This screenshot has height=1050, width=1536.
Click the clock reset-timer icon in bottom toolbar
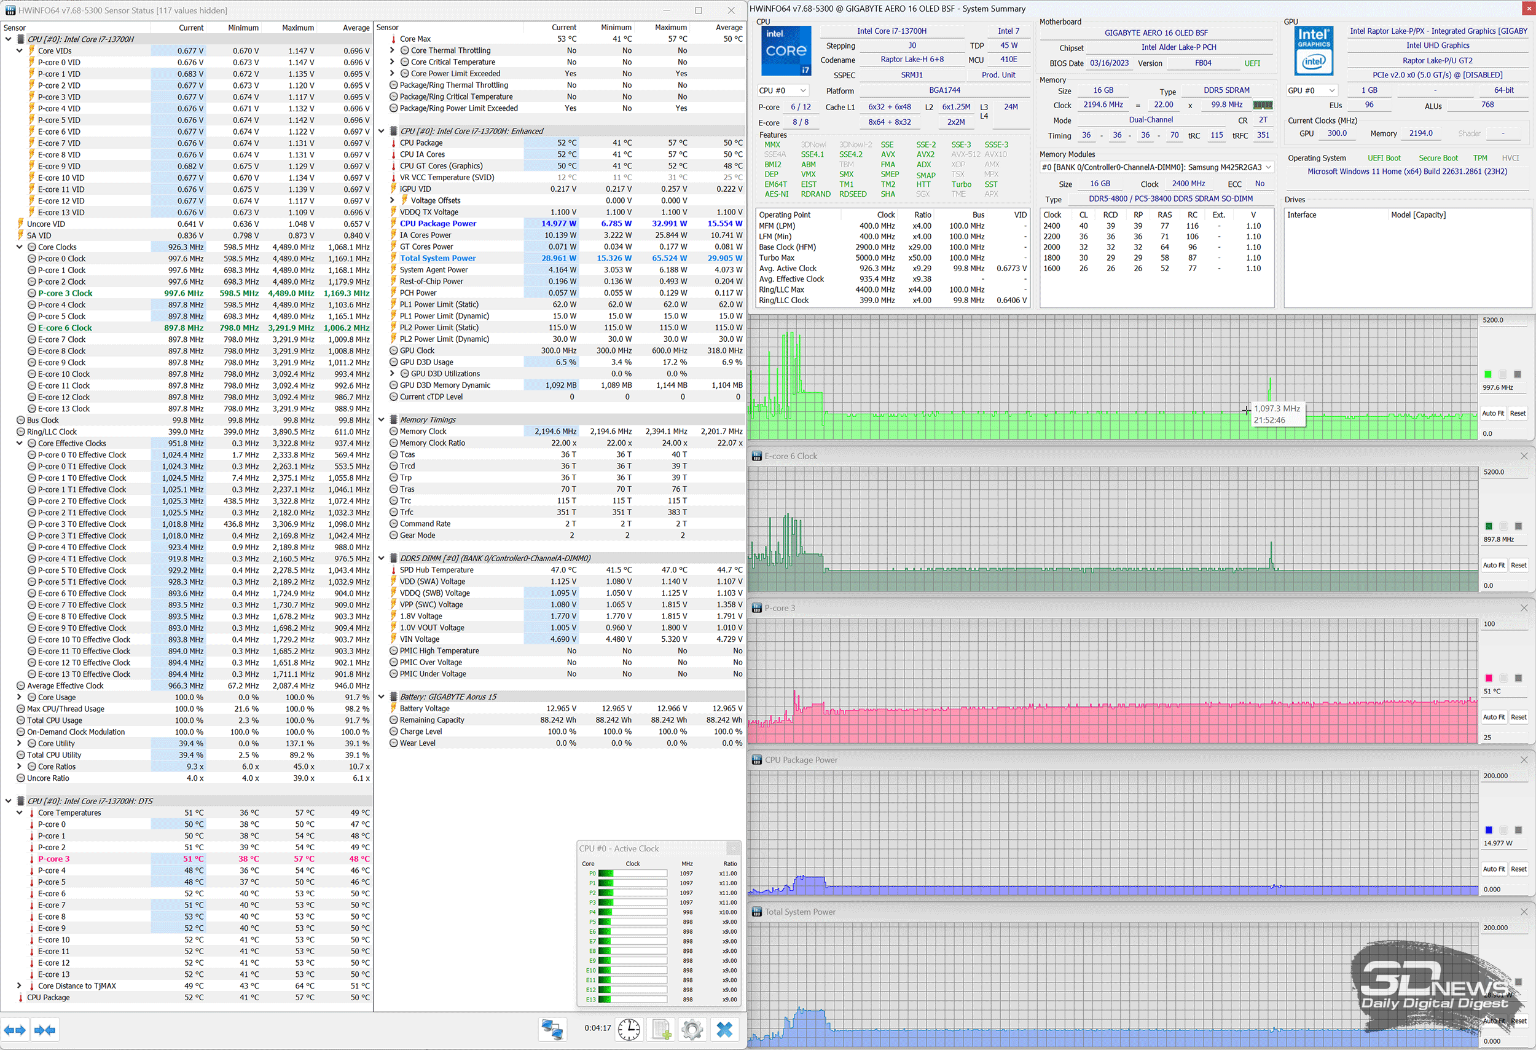pyautogui.click(x=629, y=1030)
